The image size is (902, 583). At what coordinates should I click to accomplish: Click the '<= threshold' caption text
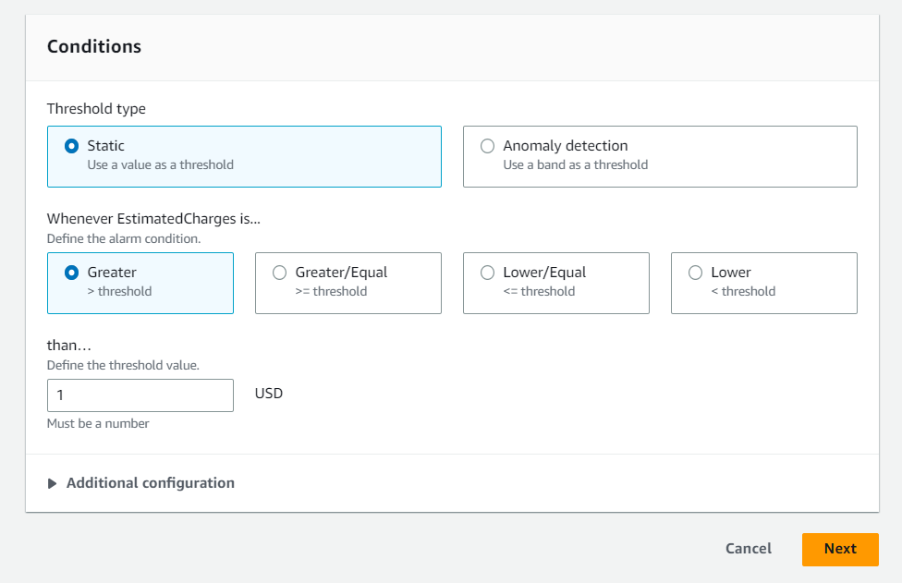pyautogui.click(x=539, y=292)
